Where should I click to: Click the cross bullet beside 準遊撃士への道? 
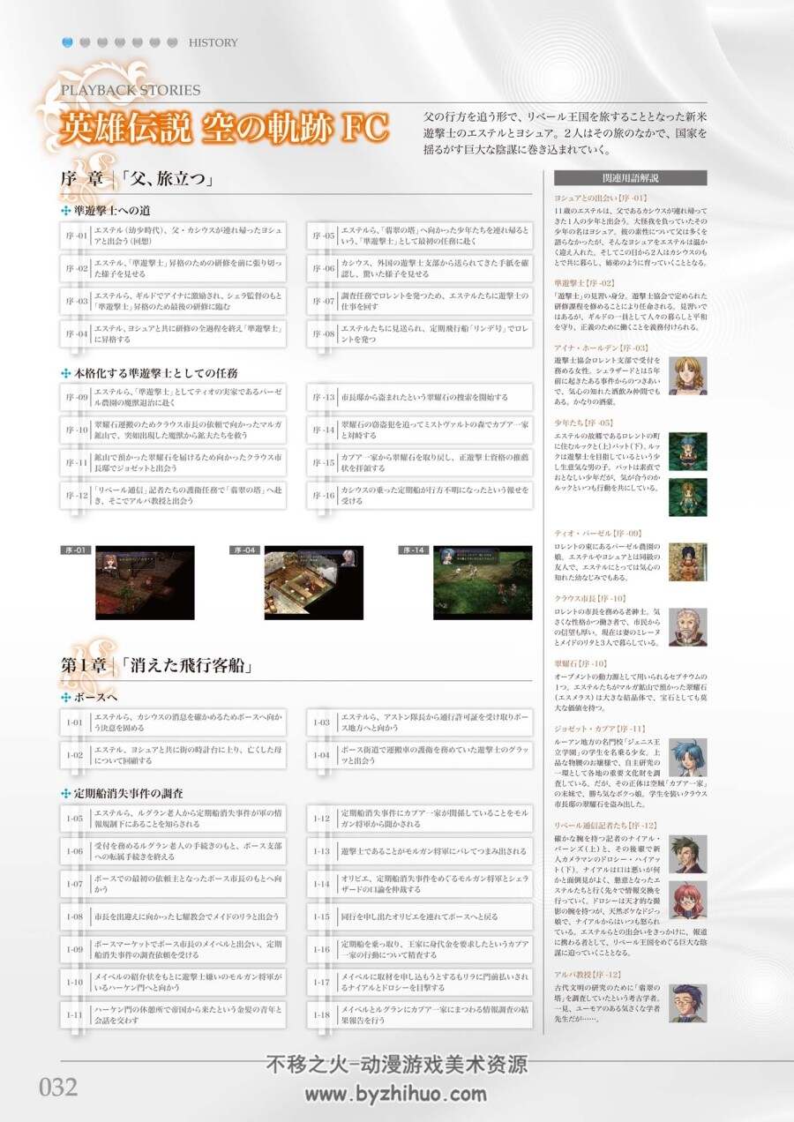point(65,210)
